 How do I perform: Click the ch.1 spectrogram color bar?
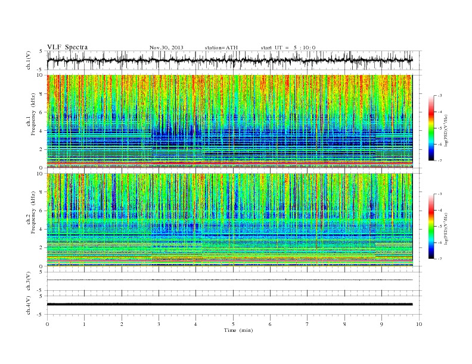coord(431,128)
